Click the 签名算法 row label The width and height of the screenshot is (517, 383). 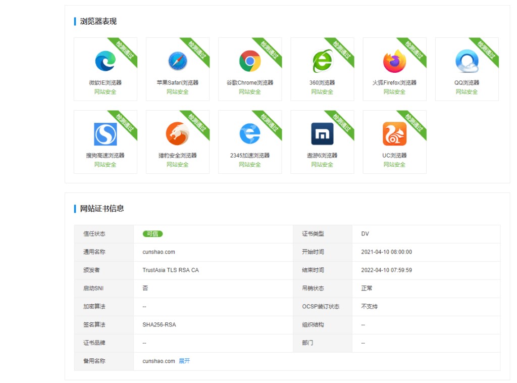94,324
